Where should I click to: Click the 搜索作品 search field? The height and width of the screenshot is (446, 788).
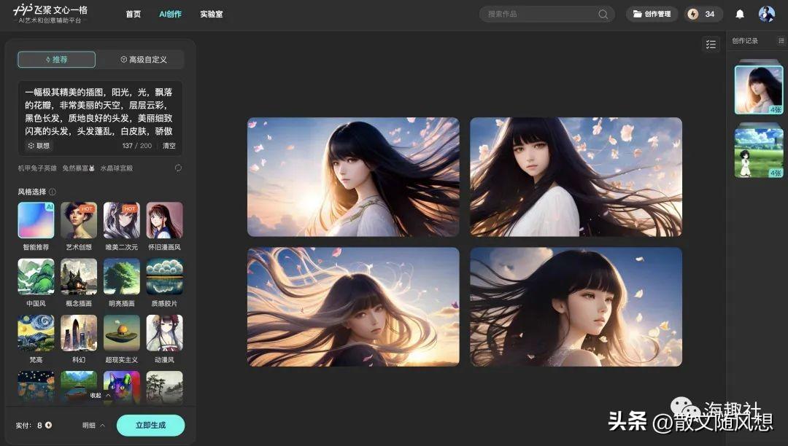click(540, 14)
